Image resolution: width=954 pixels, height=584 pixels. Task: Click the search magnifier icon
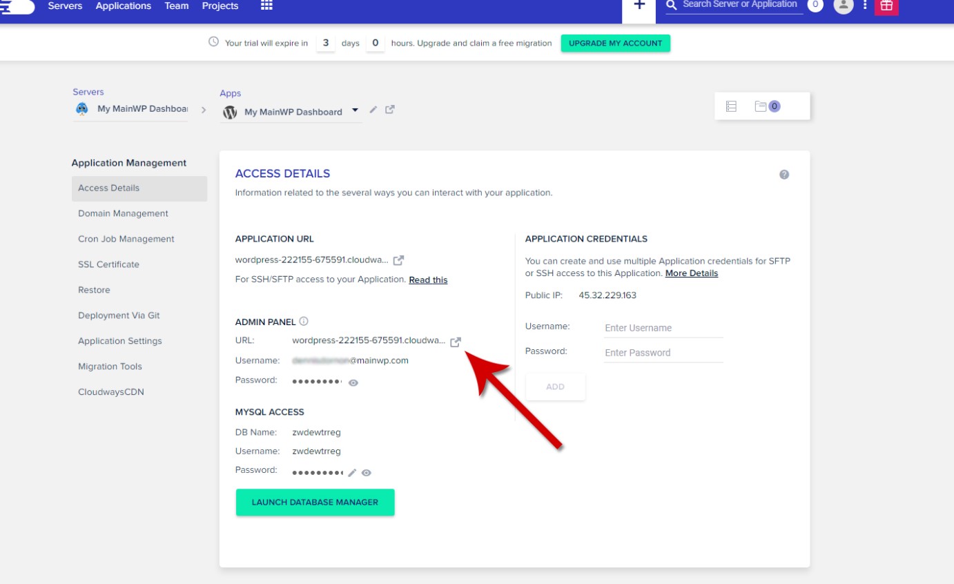(x=672, y=6)
